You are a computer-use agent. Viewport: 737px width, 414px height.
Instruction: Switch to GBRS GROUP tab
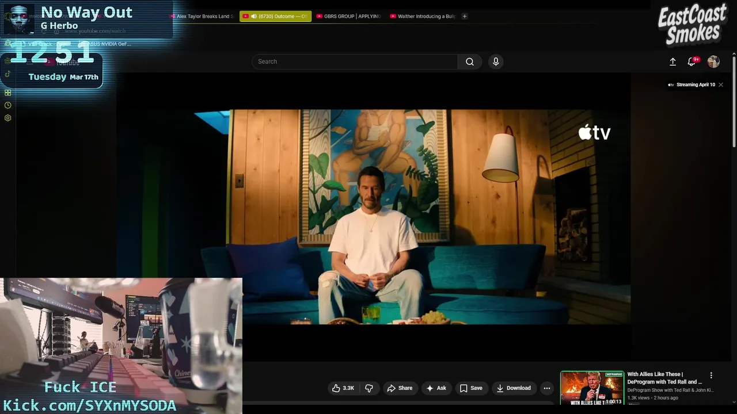tap(348, 16)
